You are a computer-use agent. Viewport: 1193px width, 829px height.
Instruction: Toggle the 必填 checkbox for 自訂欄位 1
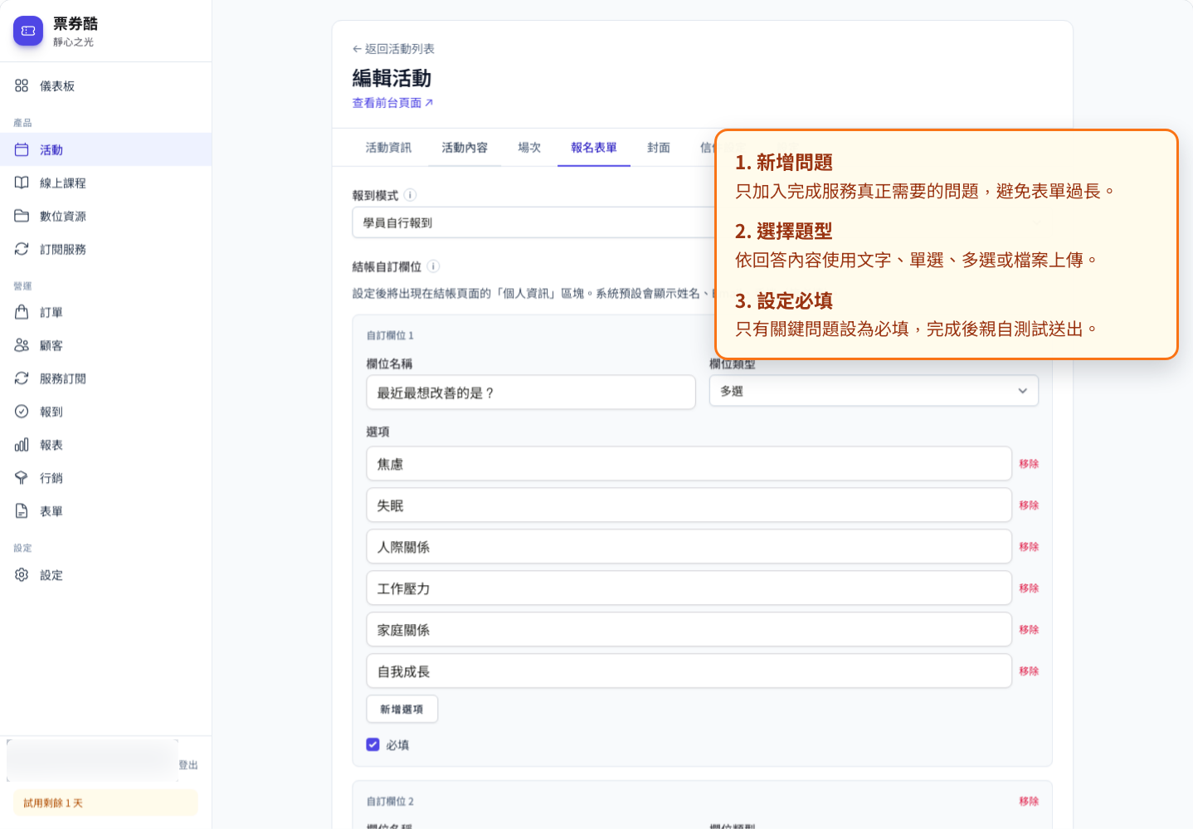[x=373, y=744]
